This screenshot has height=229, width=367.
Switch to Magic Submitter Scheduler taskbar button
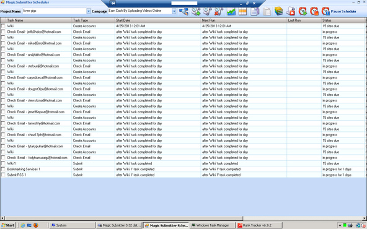pos(166,225)
